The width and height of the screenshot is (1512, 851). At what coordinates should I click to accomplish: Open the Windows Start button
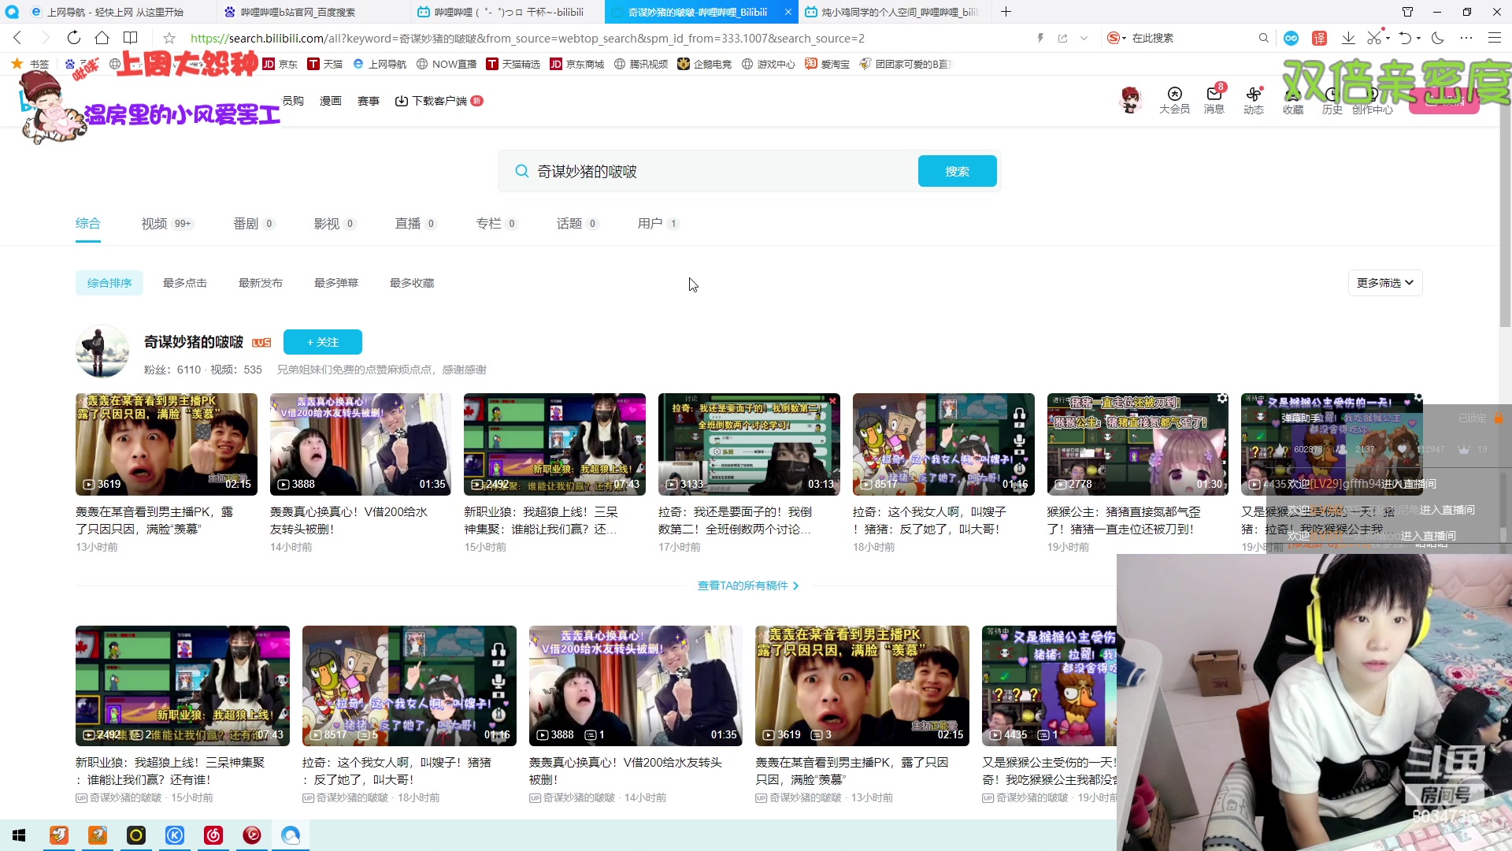click(x=19, y=835)
